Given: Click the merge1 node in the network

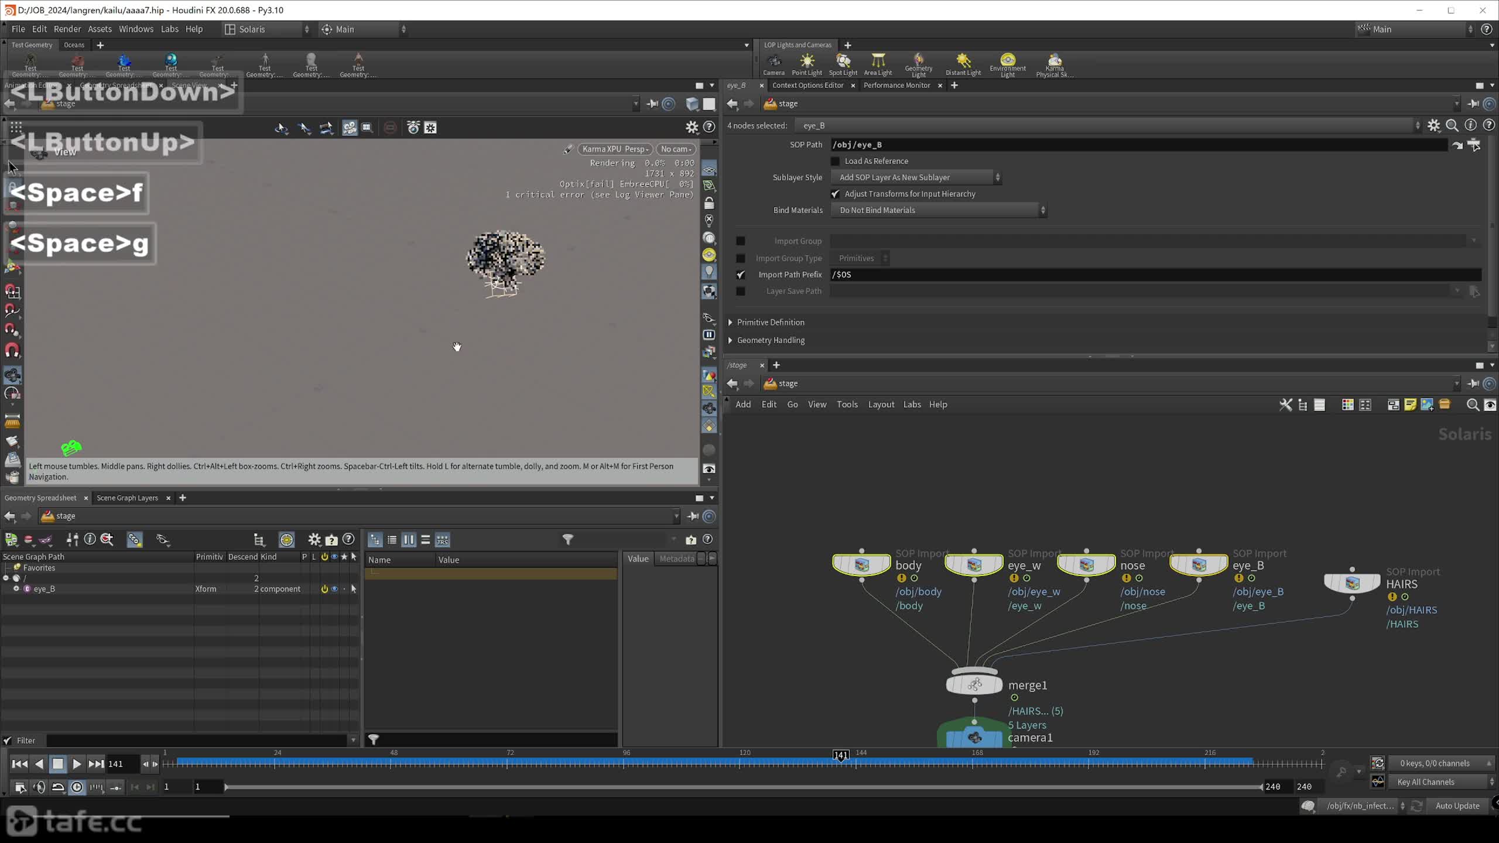Looking at the screenshot, I should 974,684.
